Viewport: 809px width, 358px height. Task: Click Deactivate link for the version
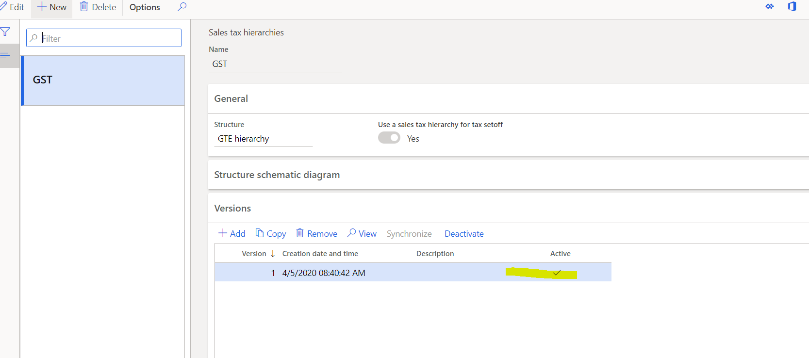click(x=464, y=234)
